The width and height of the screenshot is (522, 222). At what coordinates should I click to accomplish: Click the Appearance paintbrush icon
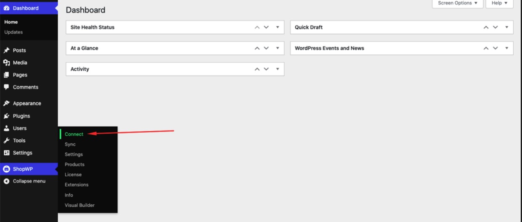(6, 104)
